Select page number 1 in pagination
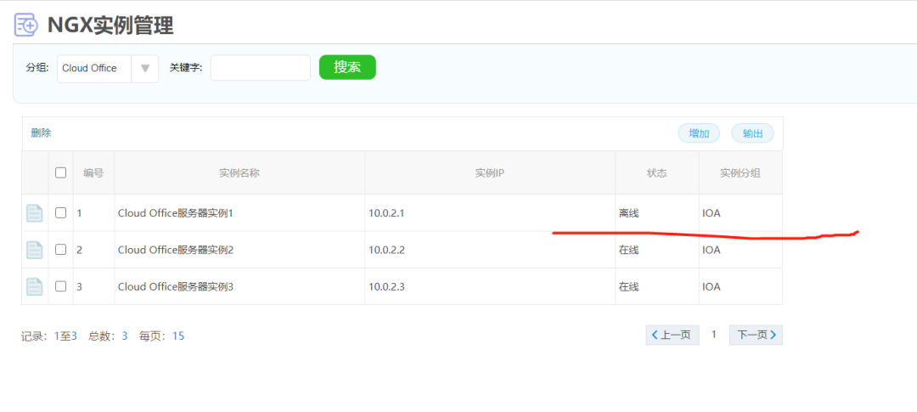The height and width of the screenshot is (412, 917). click(x=713, y=335)
